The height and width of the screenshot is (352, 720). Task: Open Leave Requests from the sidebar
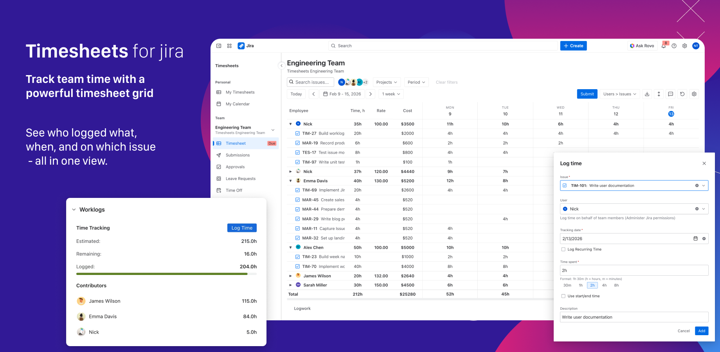coord(240,178)
